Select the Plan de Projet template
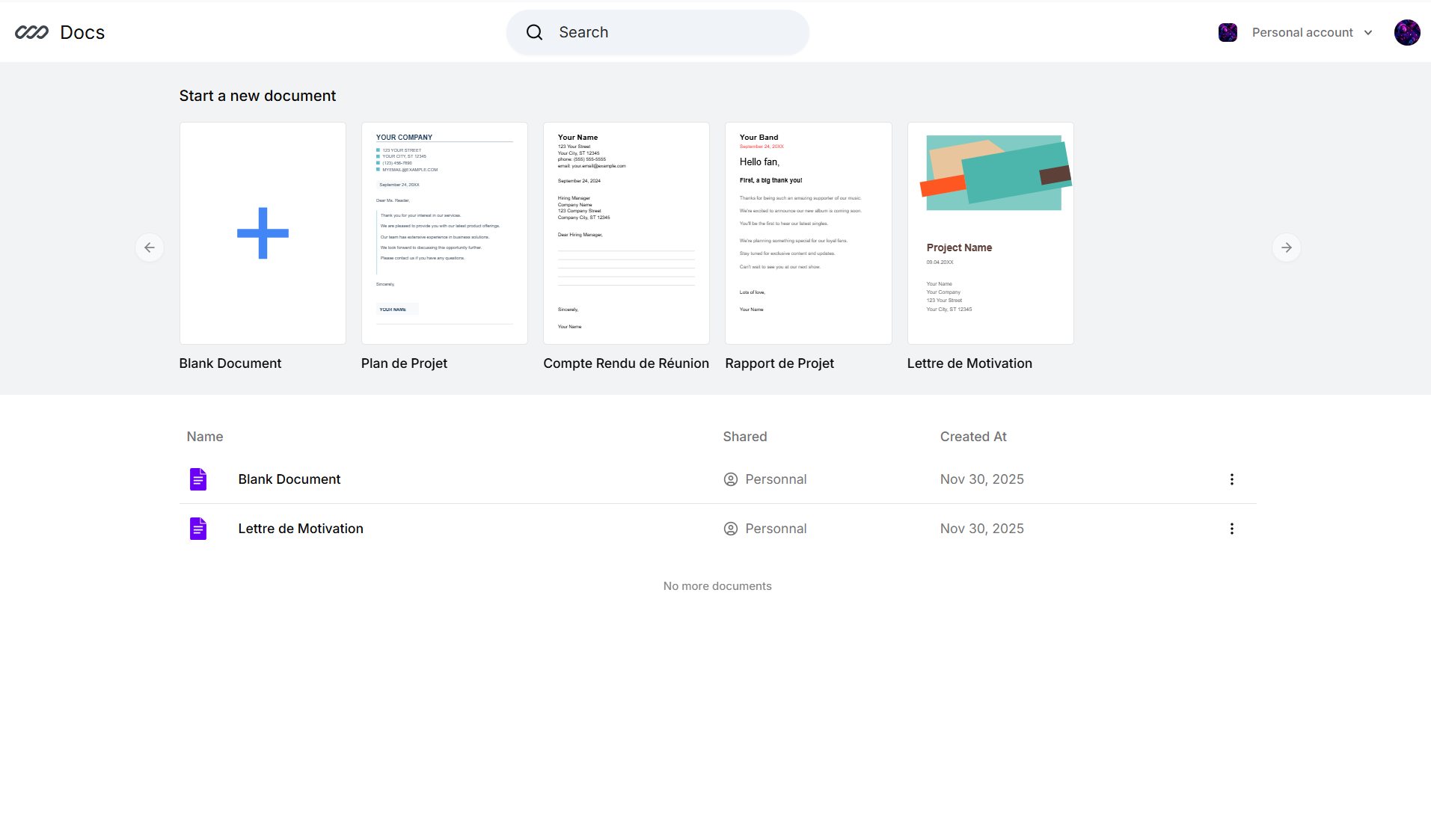 tap(444, 233)
